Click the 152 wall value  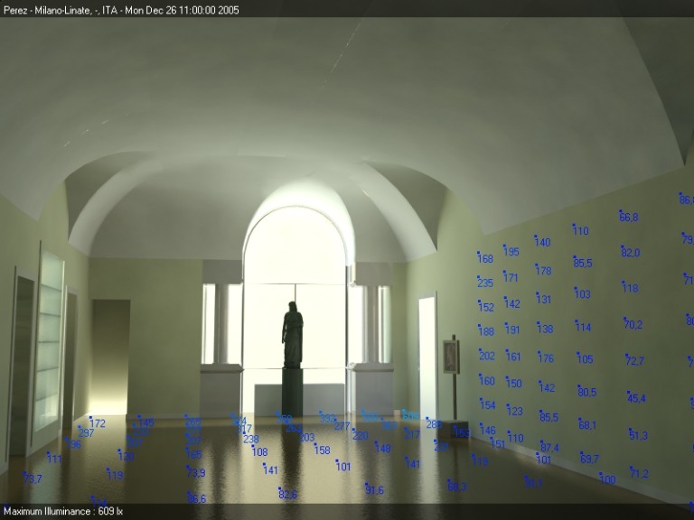point(486,307)
